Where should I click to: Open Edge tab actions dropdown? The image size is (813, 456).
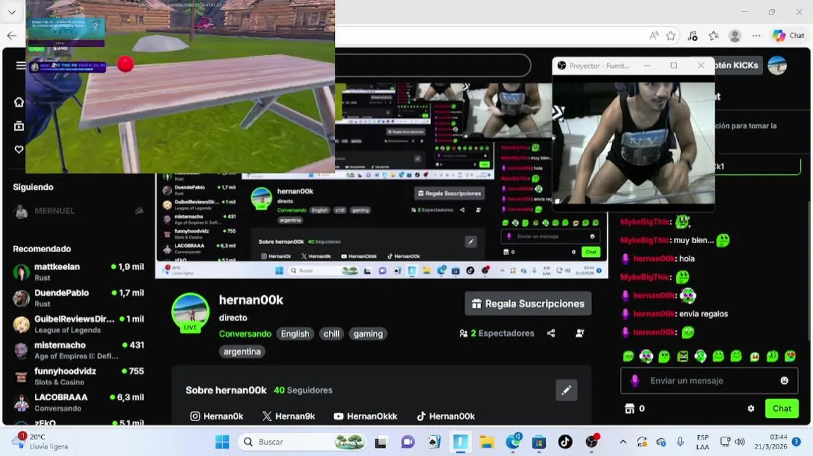[11, 12]
